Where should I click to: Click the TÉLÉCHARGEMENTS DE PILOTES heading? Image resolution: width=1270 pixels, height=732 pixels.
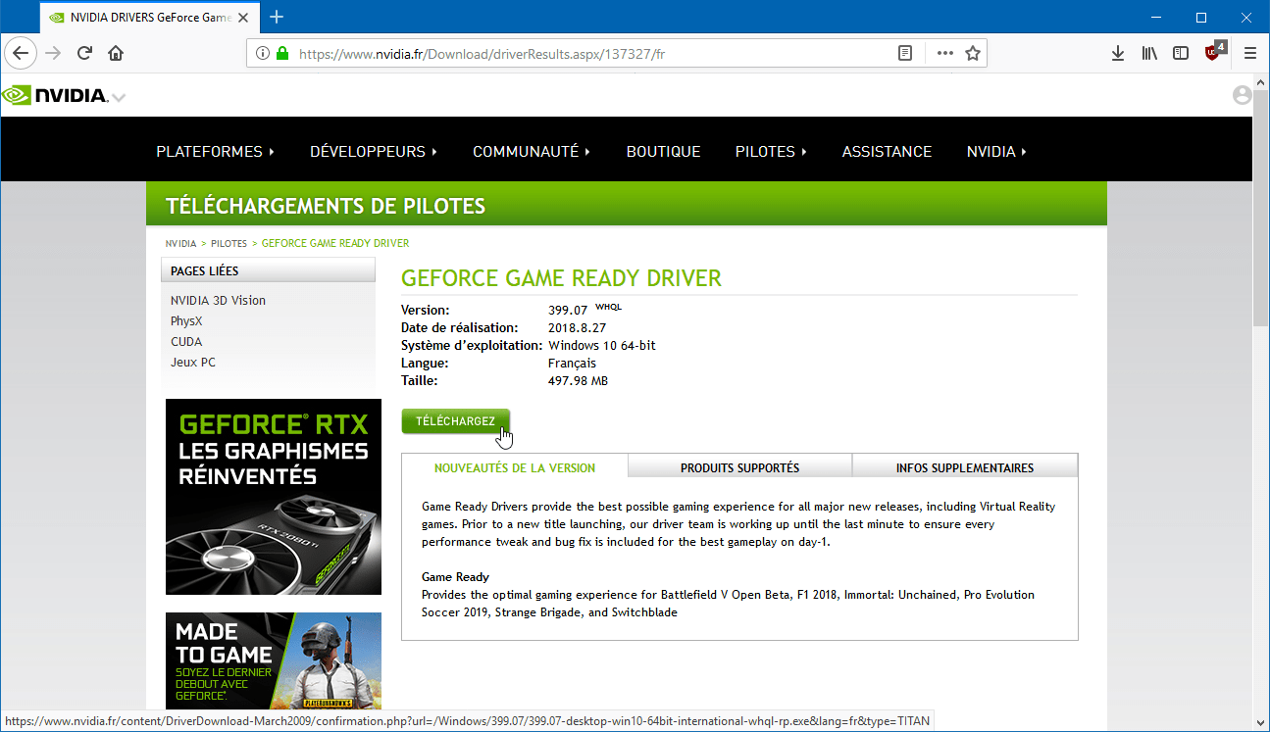pyautogui.click(x=326, y=207)
